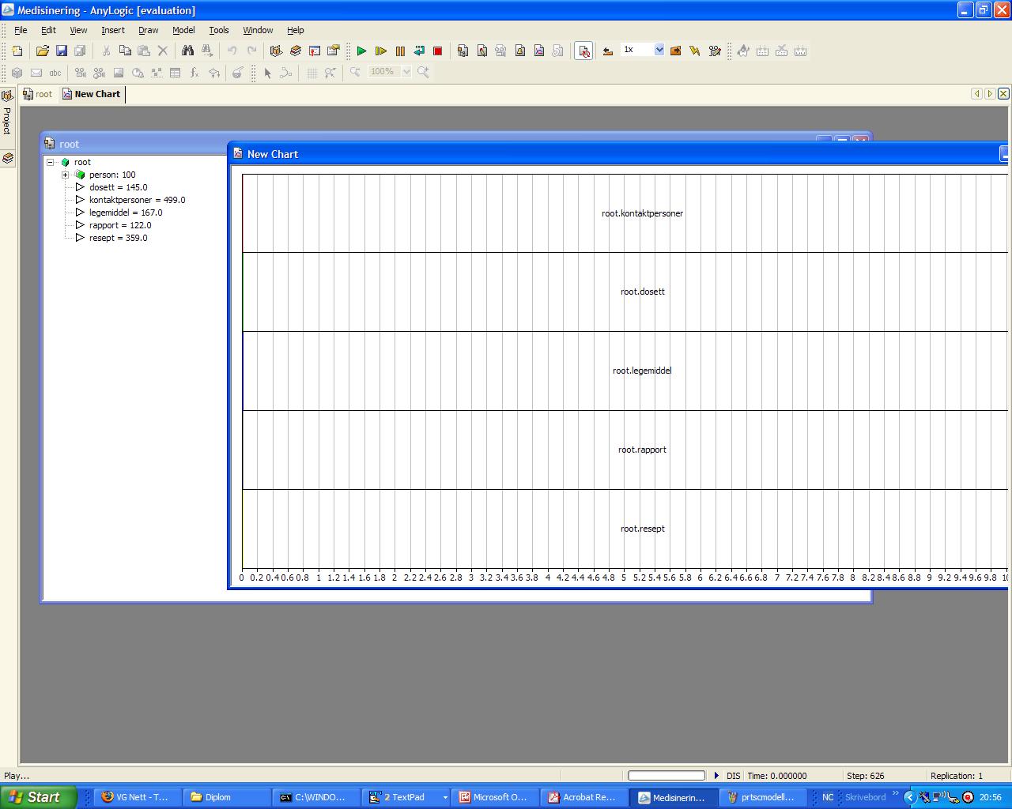Click the root.legemiddel chart label
Image resolution: width=1012 pixels, height=809 pixels.
pos(642,371)
